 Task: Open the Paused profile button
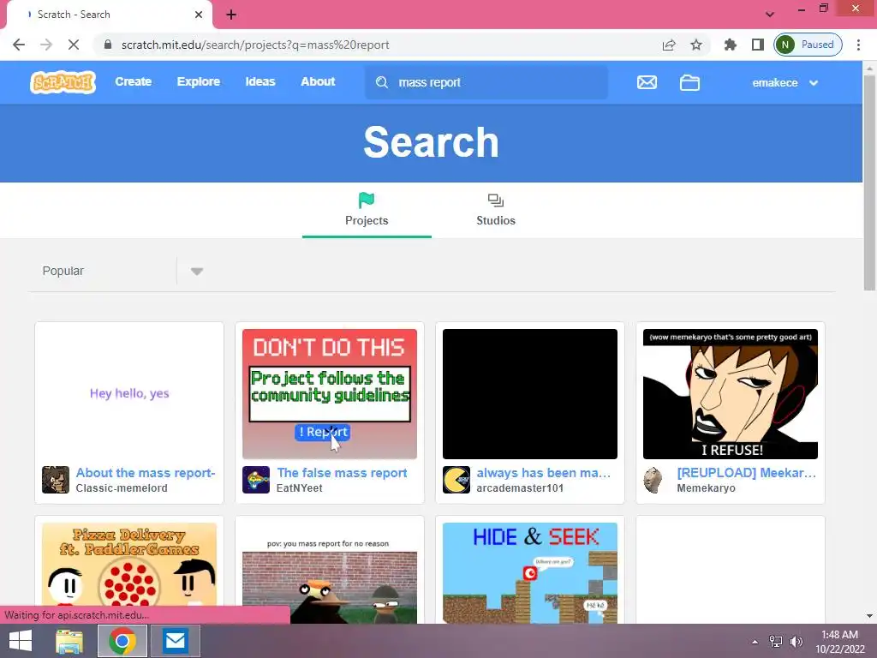(x=808, y=45)
